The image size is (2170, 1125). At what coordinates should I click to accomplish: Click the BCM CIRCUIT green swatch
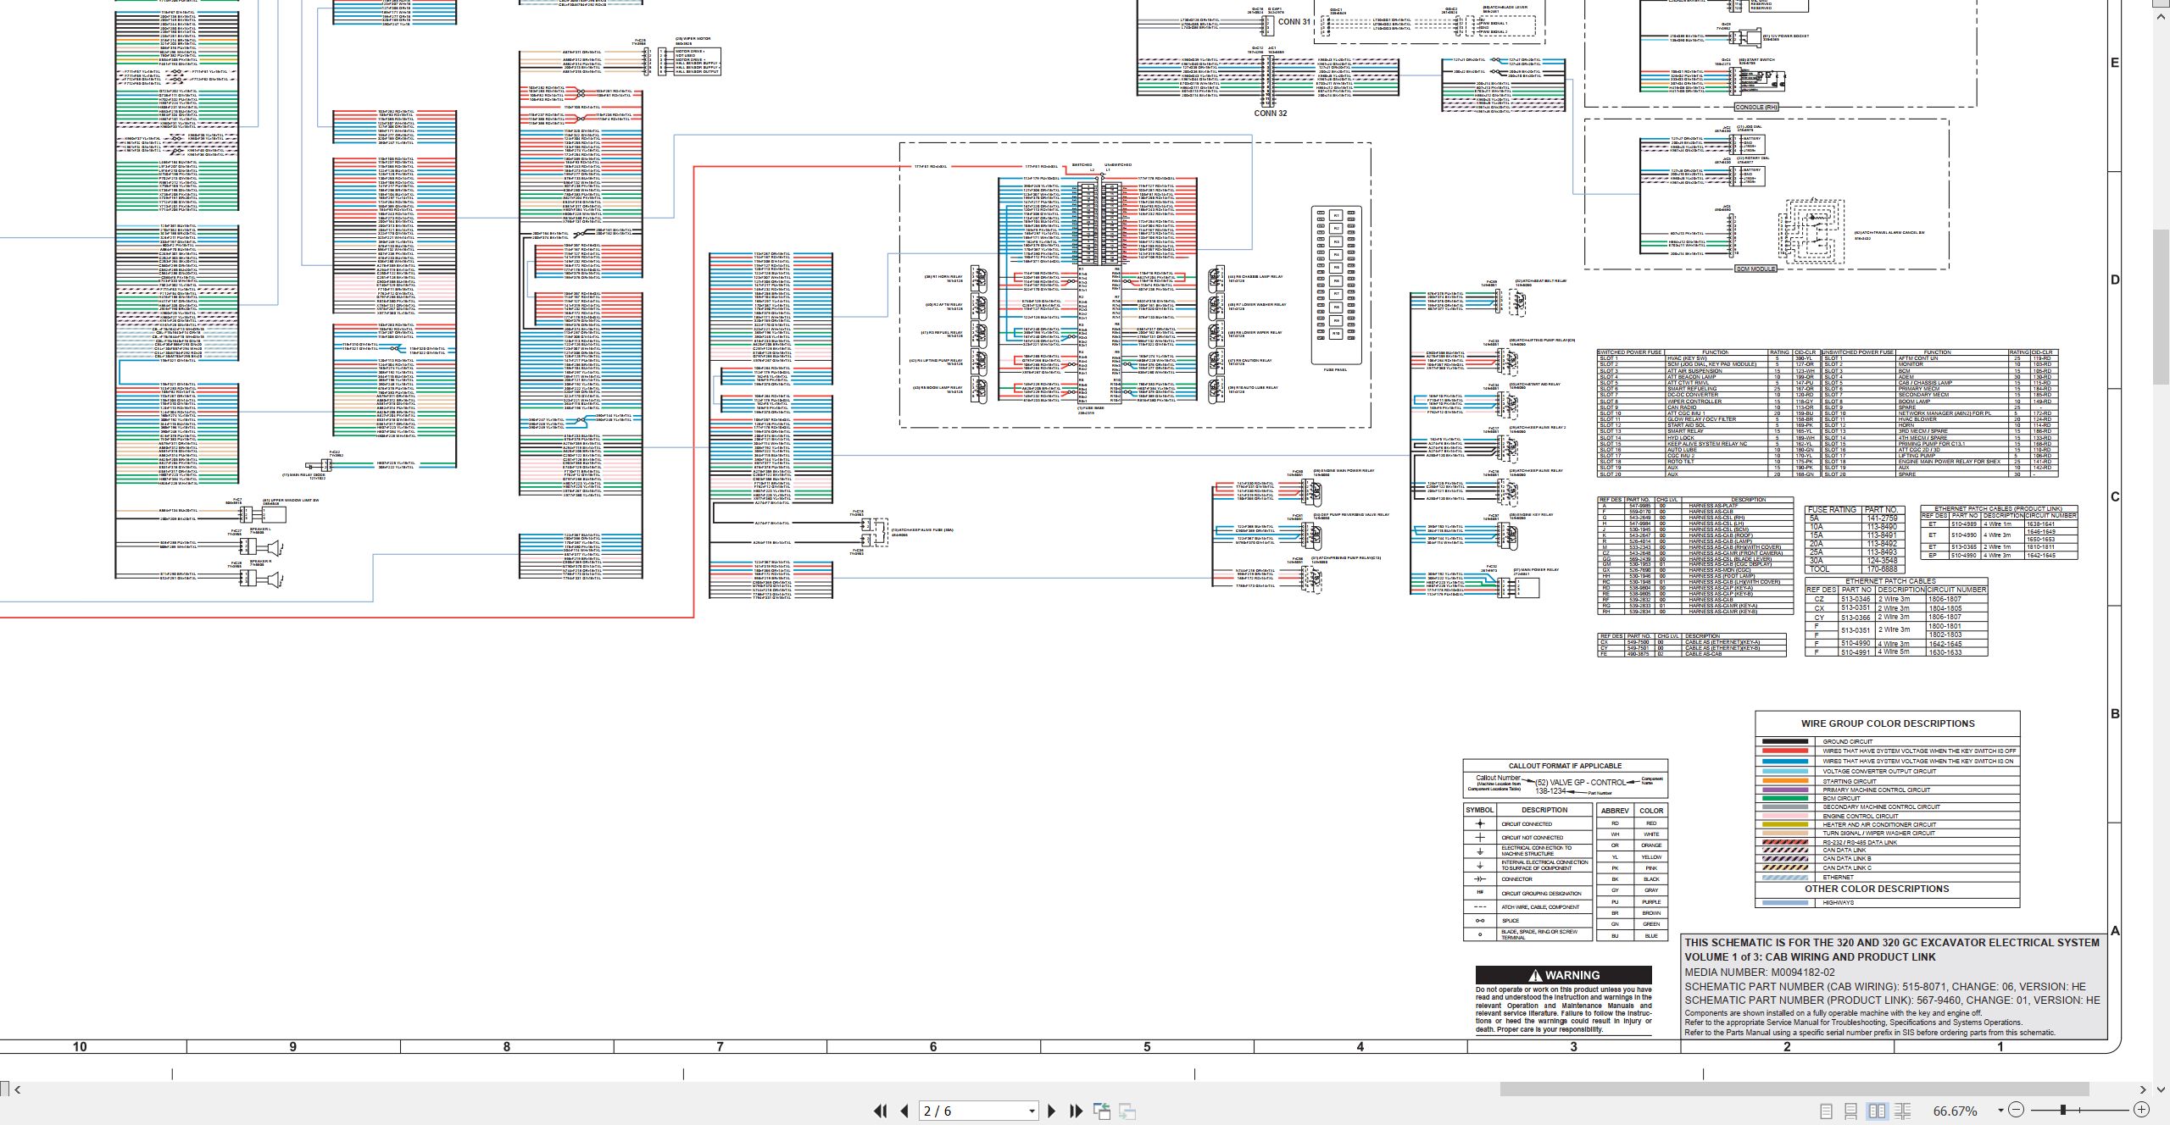pyautogui.click(x=1785, y=799)
